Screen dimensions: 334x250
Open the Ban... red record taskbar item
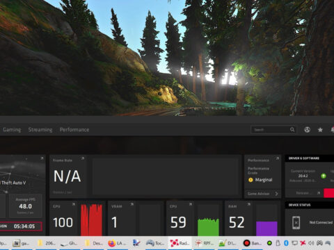pos(253,243)
